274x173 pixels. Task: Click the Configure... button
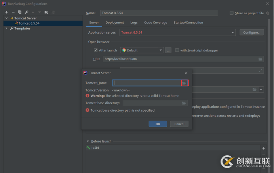(251, 32)
